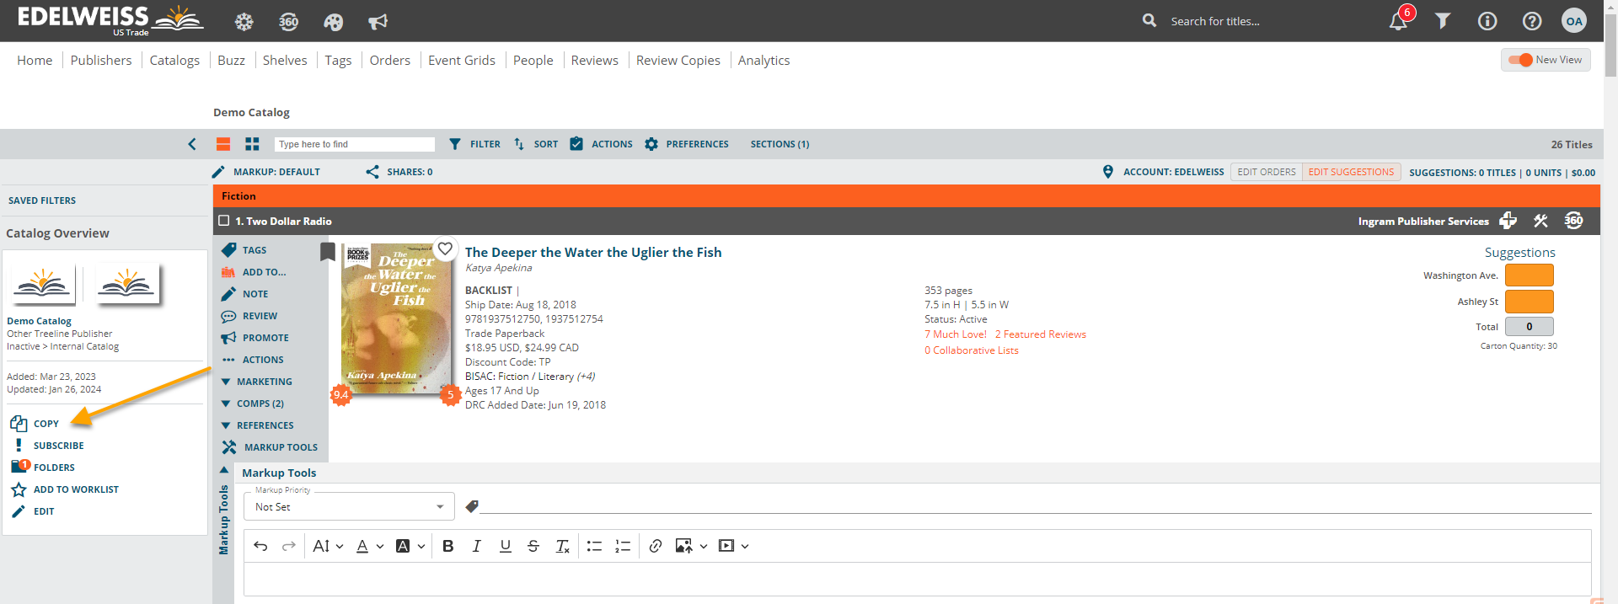Click the bookmark icon beside book cover
This screenshot has height=604, width=1618.
coord(328,251)
